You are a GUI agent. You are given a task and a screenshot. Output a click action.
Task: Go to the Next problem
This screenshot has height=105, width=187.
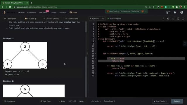click(82, 101)
